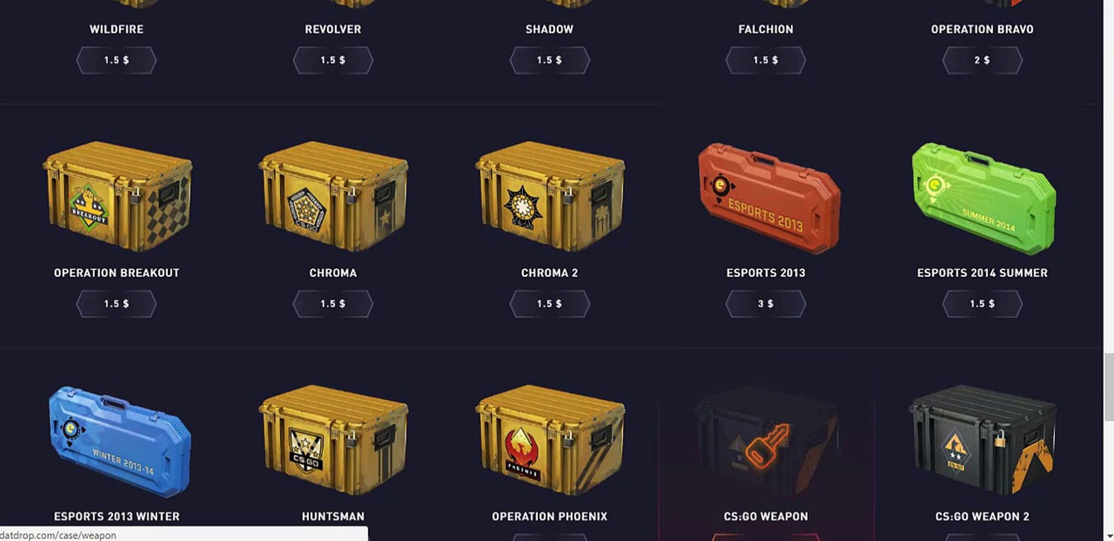Click Wildfire 1.5 $ price button
Image resolution: width=1114 pixels, height=541 pixels.
(116, 60)
